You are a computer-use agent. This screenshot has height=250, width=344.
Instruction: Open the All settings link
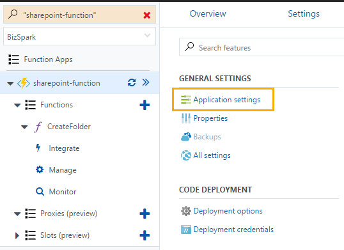click(212, 155)
